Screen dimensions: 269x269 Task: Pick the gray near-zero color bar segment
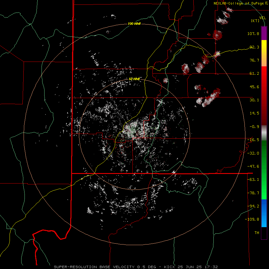264,133
